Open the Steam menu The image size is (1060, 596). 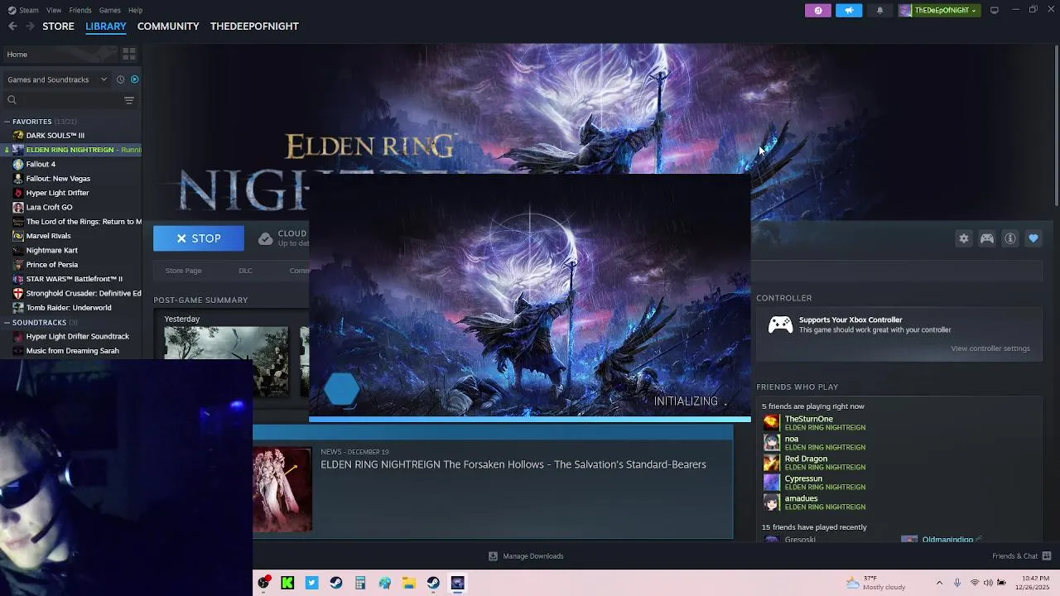pos(29,10)
